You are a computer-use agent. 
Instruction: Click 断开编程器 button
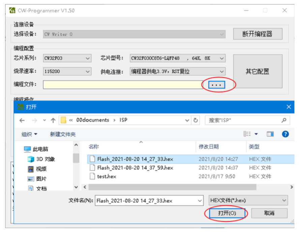coord(258,34)
